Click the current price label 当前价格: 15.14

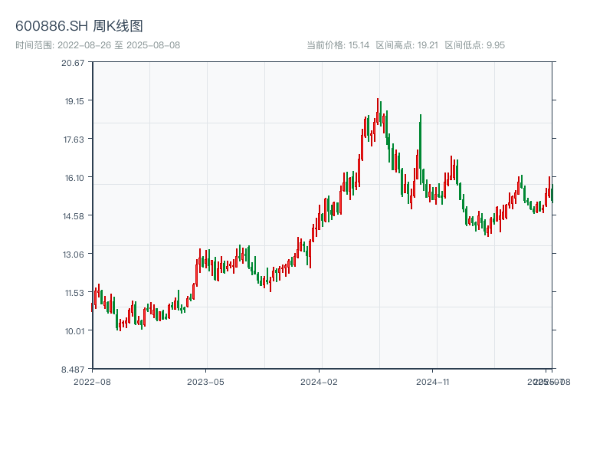click(338, 45)
